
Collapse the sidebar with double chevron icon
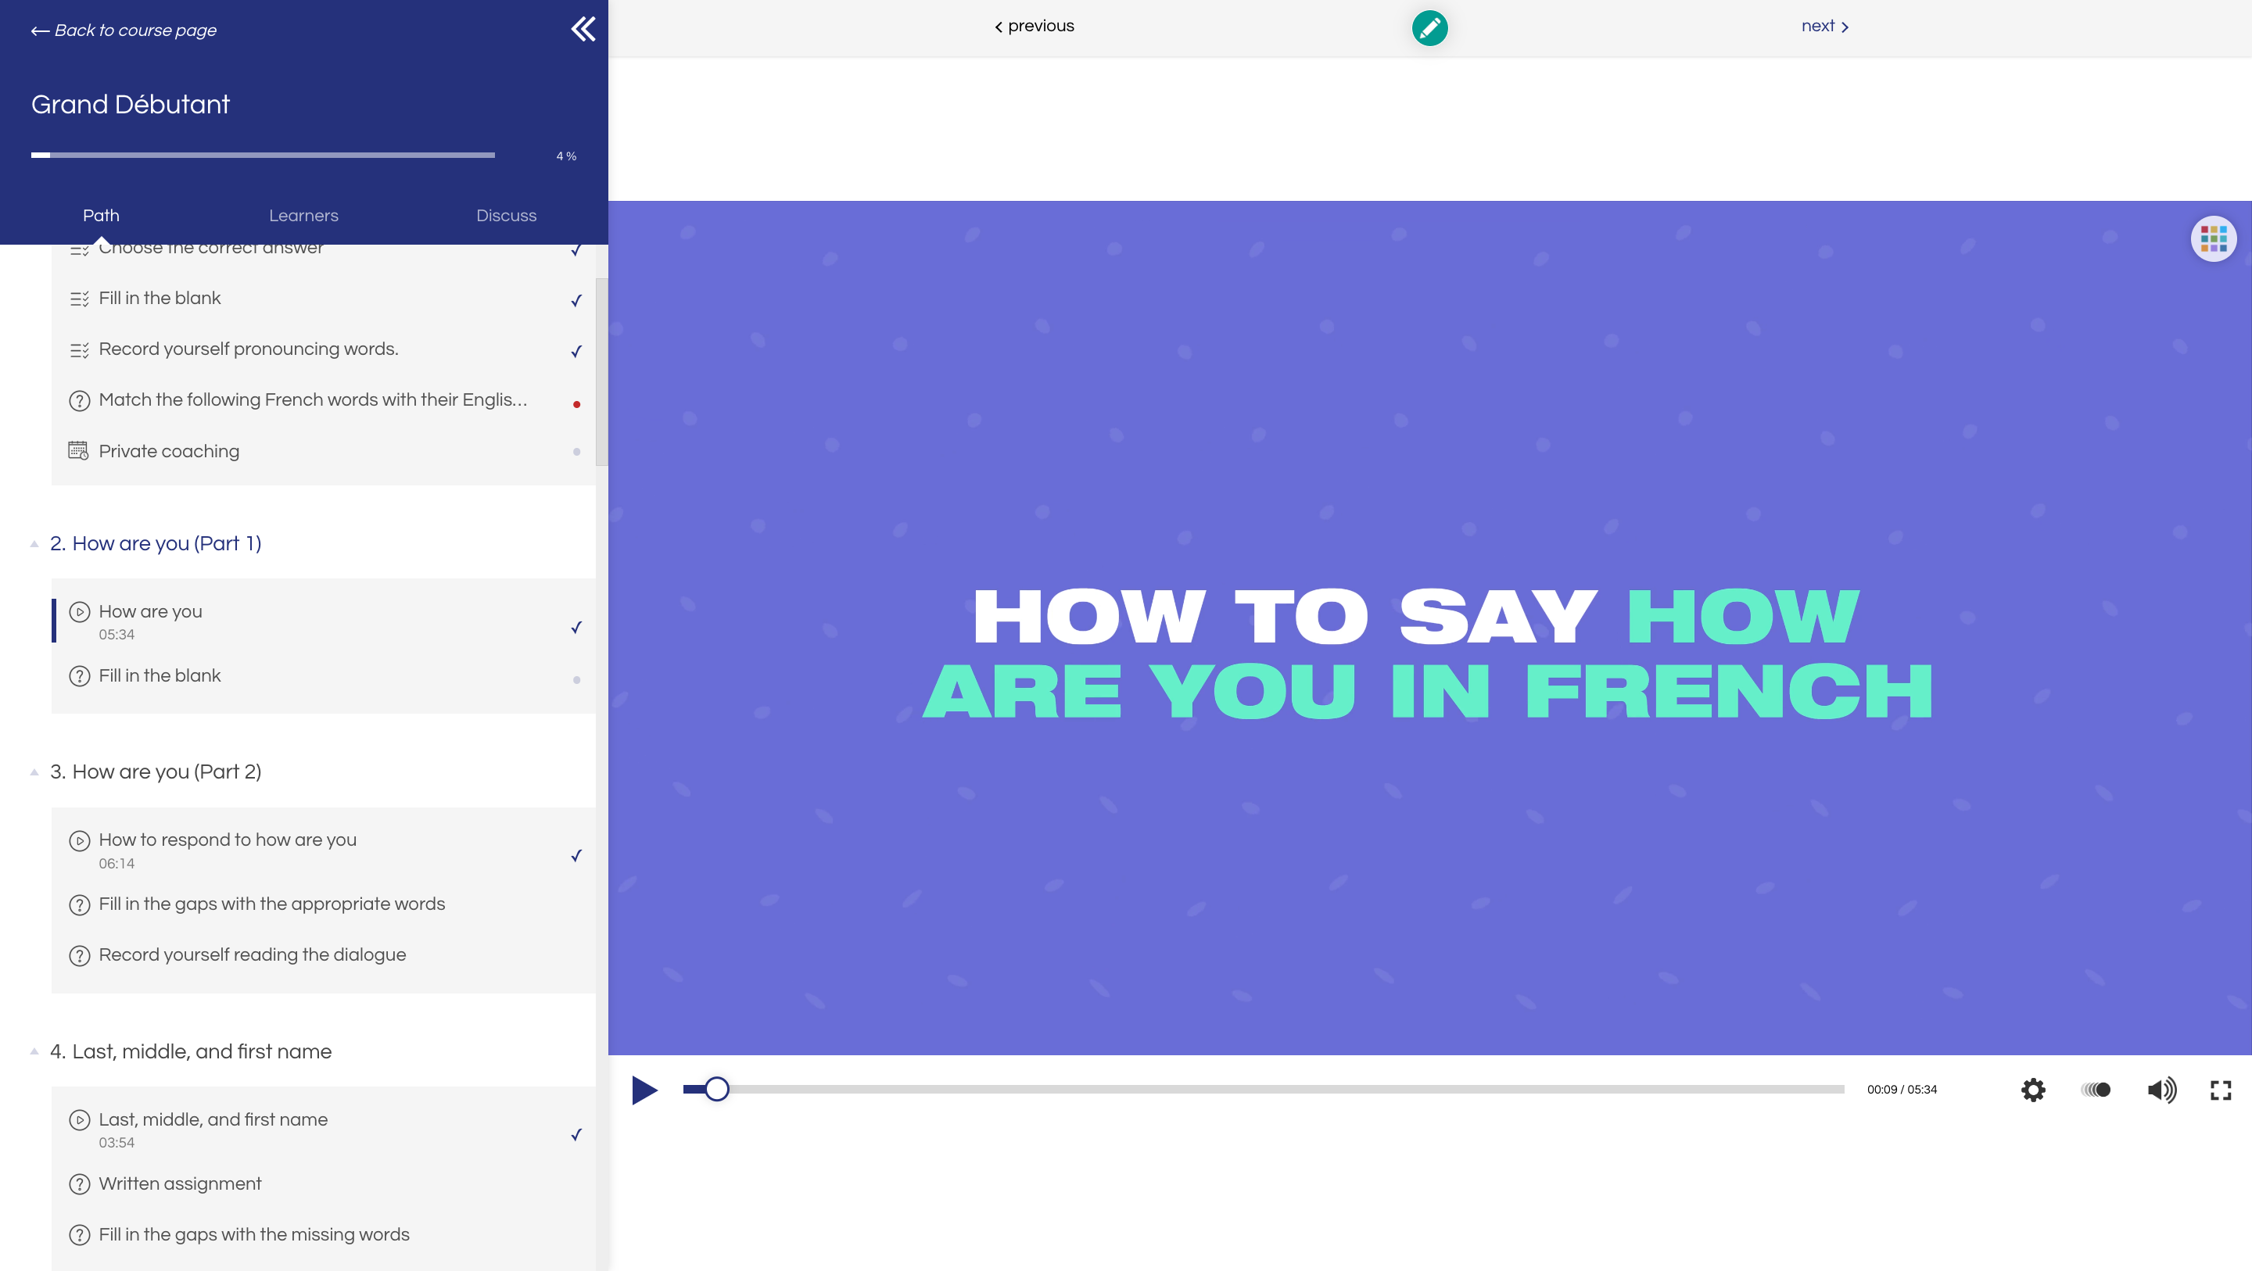click(583, 29)
